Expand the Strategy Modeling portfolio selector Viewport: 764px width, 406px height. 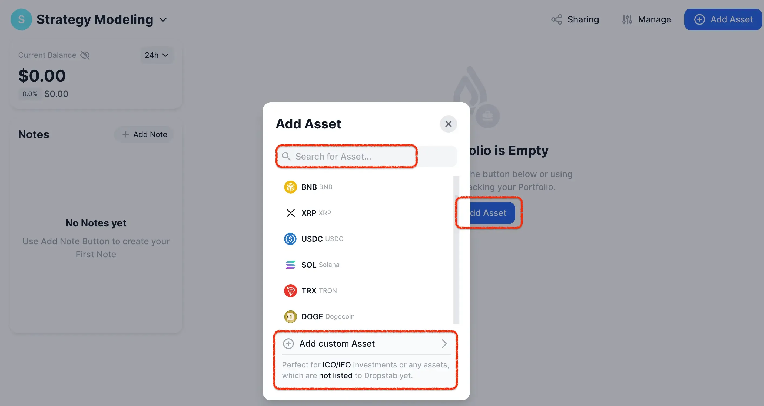[x=163, y=19]
